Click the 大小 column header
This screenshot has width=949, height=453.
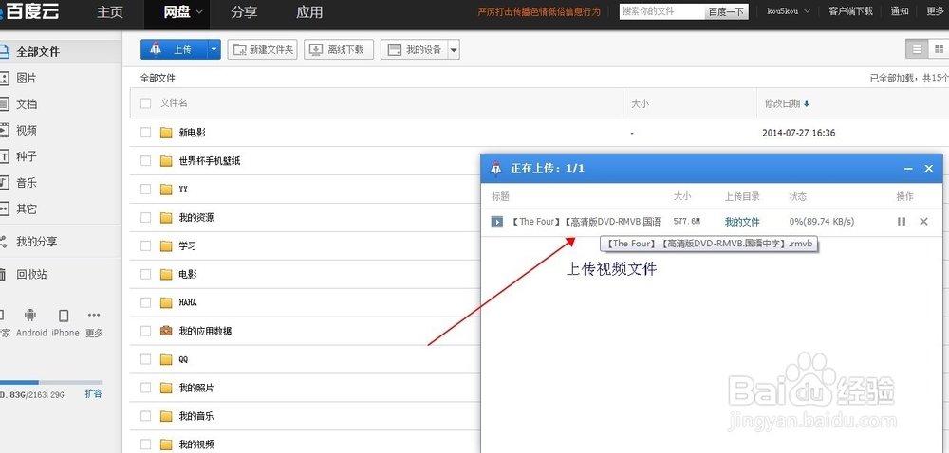click(640, 104)
